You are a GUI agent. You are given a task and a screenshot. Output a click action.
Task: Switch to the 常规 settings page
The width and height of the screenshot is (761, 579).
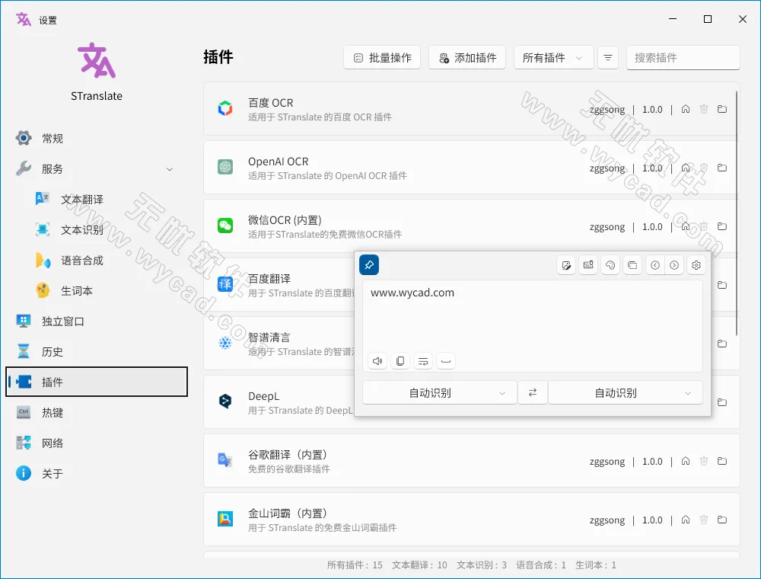tap(49, 138)
